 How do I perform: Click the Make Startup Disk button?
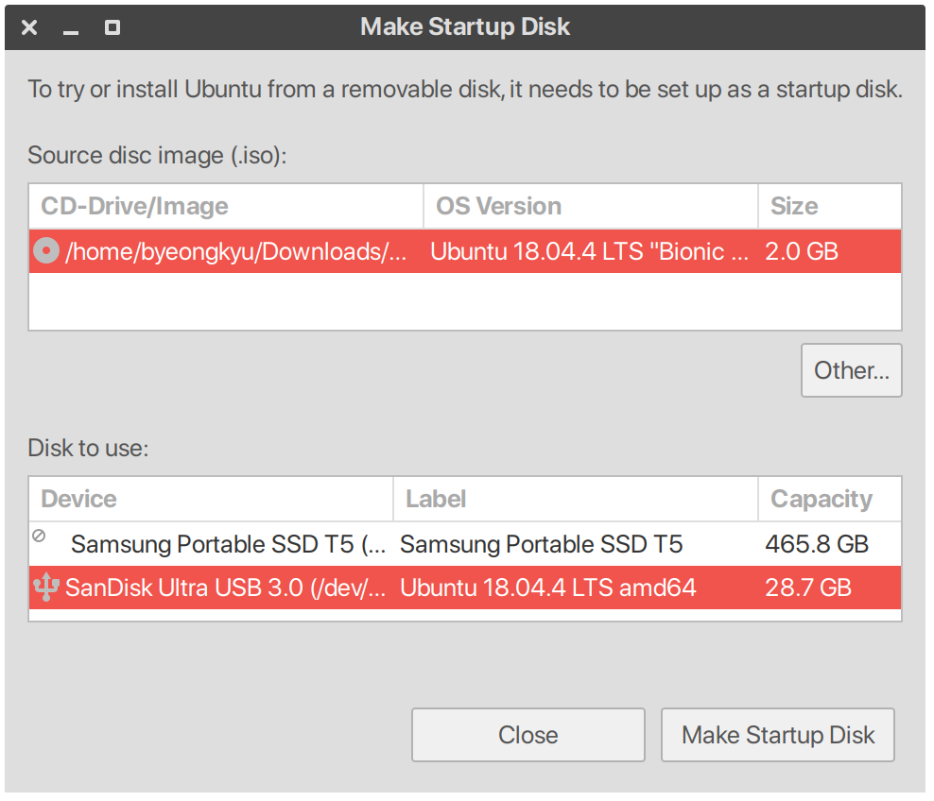point(777,735)
